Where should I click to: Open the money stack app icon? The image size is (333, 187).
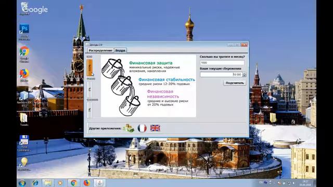129,128
